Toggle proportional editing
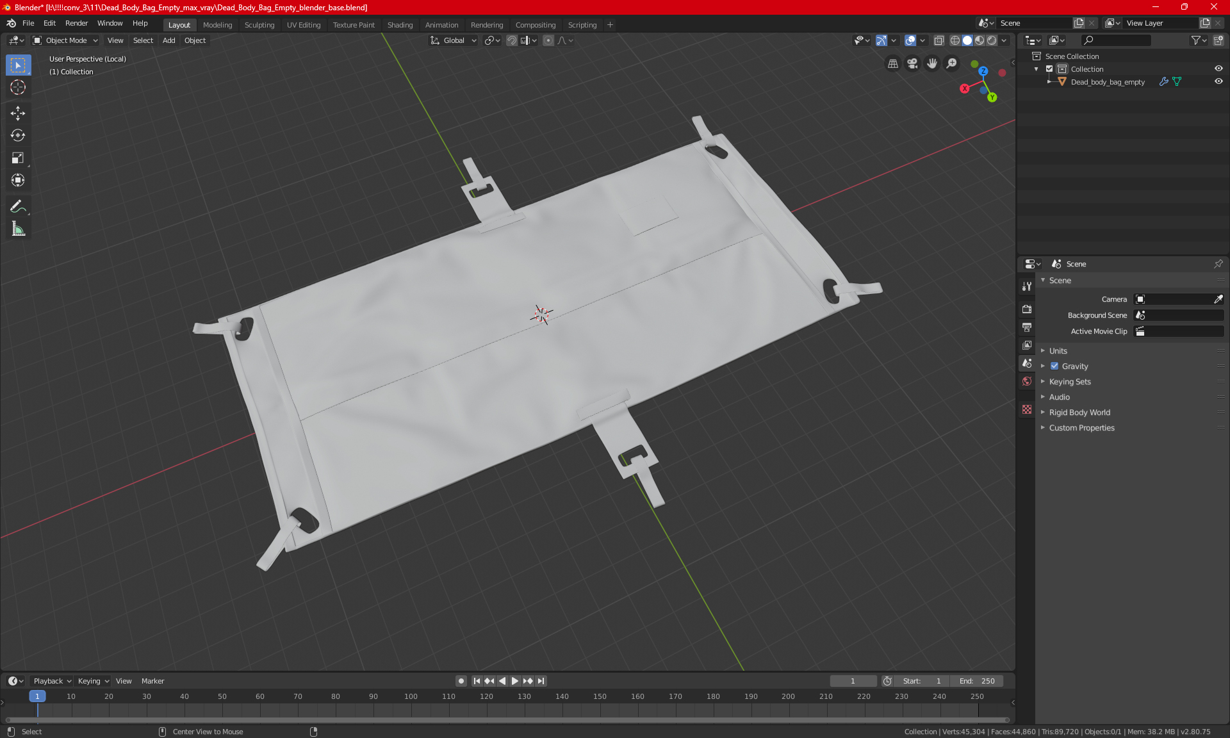1230x738 pixels. click(x=548, y=40)
